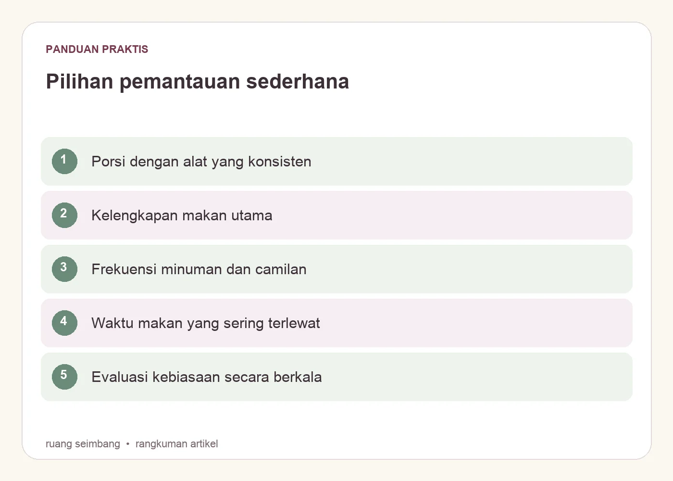
Task: Select 'Frekuensi minuman dan camilan' text
Action: click(x=199, y=269)
